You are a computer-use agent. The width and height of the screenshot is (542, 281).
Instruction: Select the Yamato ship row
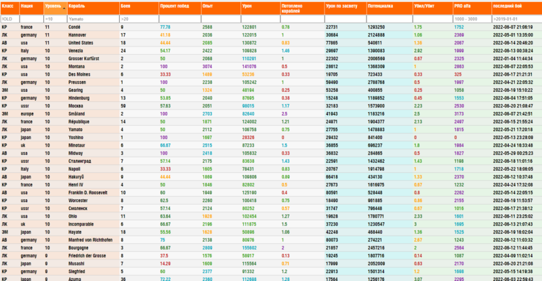tap(271, 130)
